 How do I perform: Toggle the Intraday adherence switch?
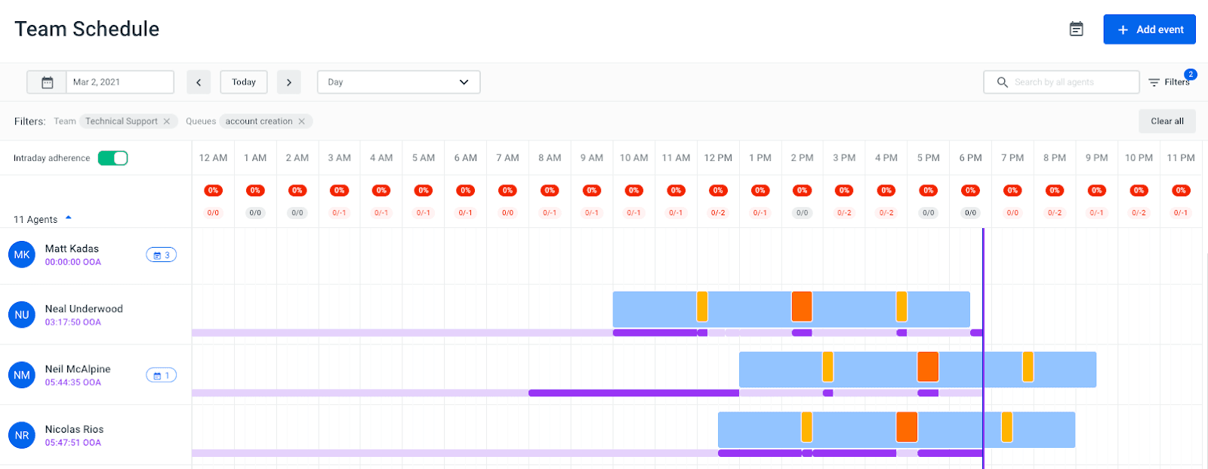112,158
